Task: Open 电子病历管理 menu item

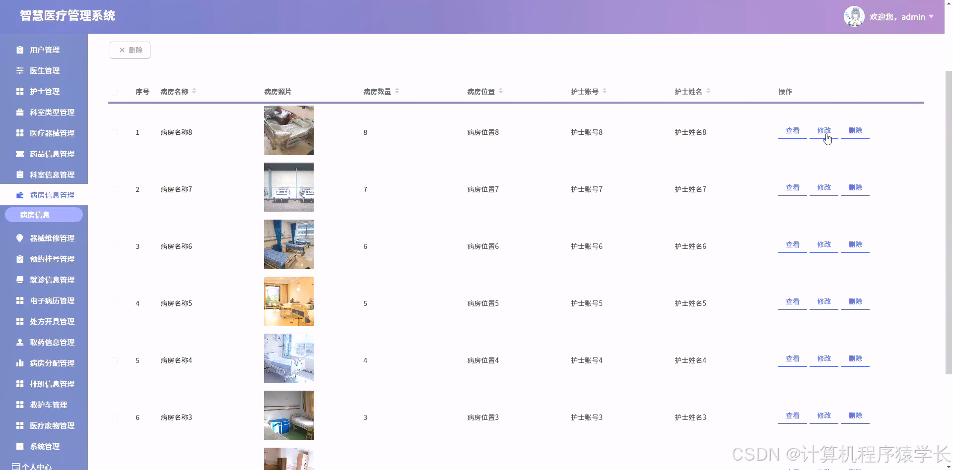Action: tap(44, 300)
